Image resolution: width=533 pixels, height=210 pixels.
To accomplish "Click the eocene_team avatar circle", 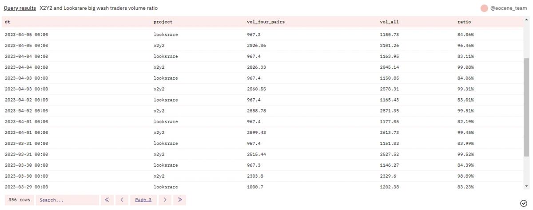I will tap(484, 8).
